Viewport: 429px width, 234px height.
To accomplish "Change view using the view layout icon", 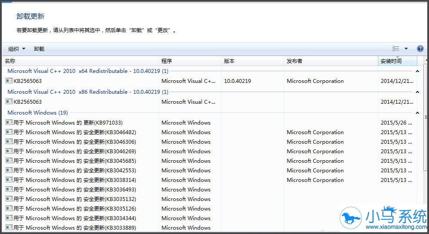I will pos(395,49).
